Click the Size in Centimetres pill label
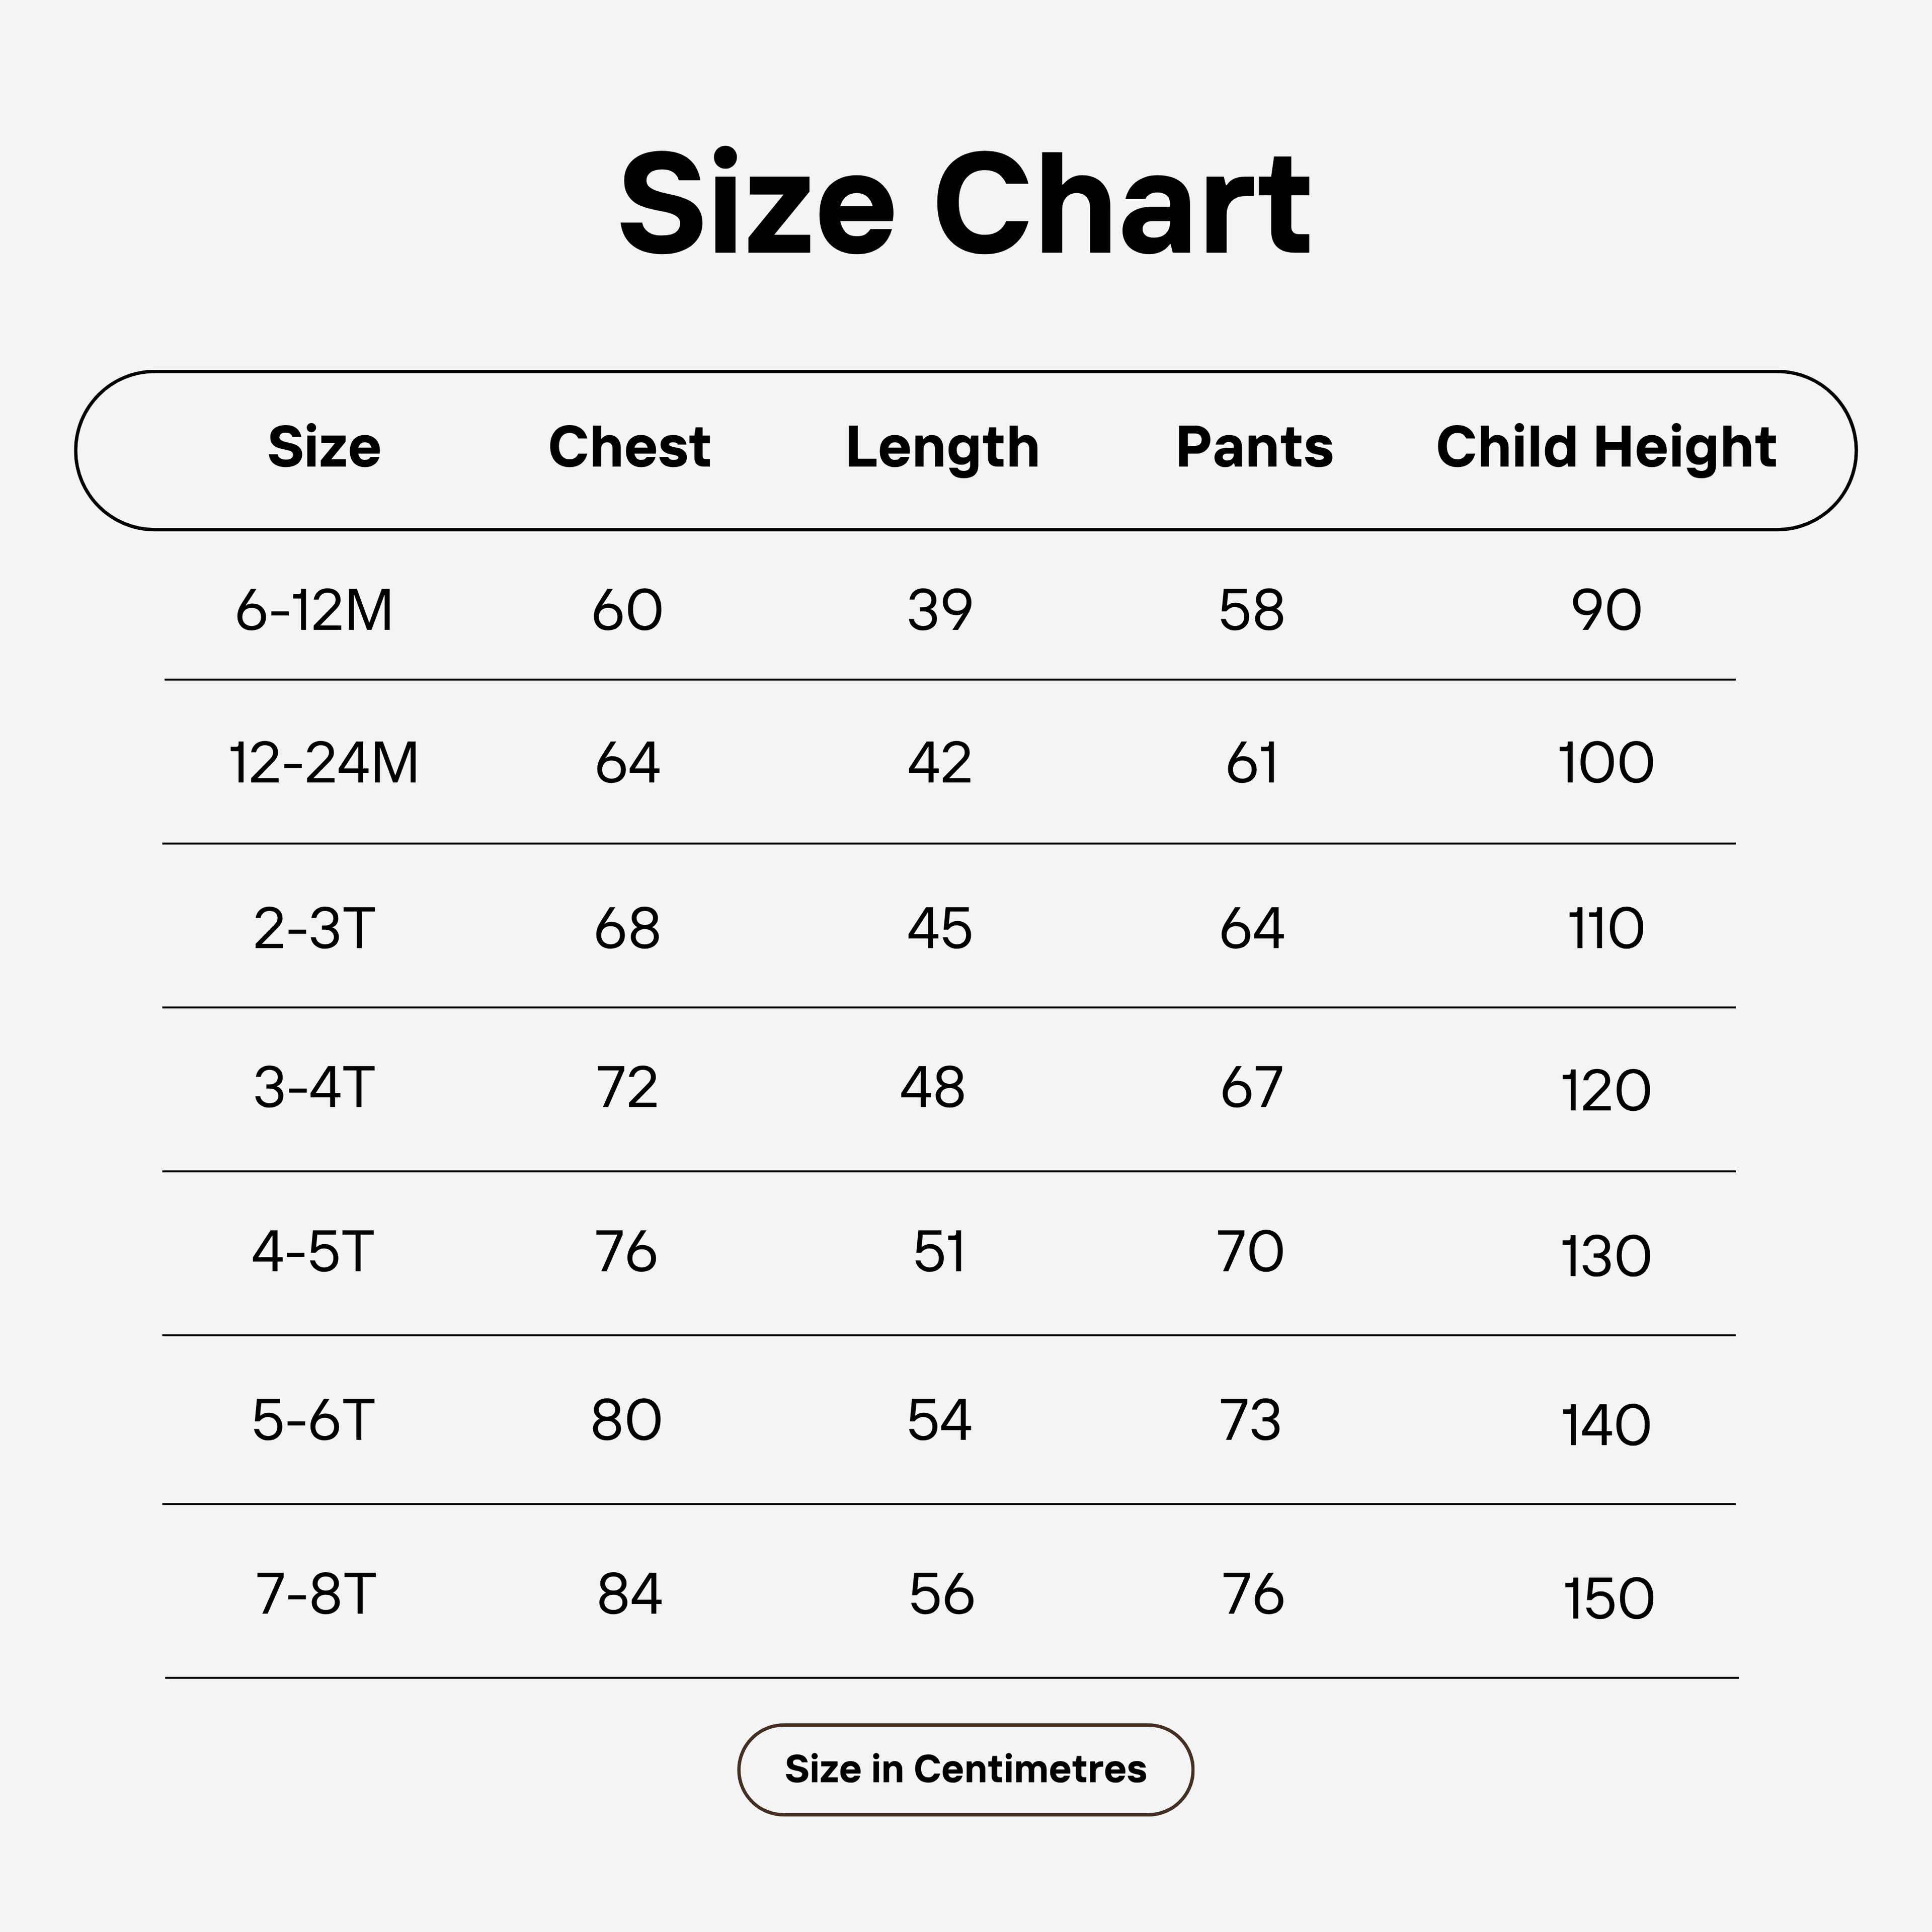 tap(965, 1769)
